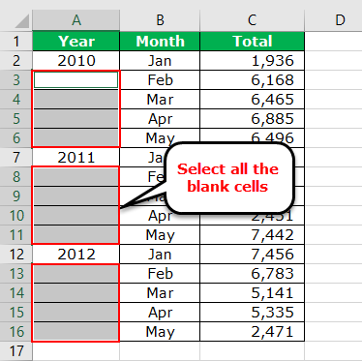Select the Feb cell in row 13
The height and width of the screenshot is (361, 362).
tap(160, 274)
